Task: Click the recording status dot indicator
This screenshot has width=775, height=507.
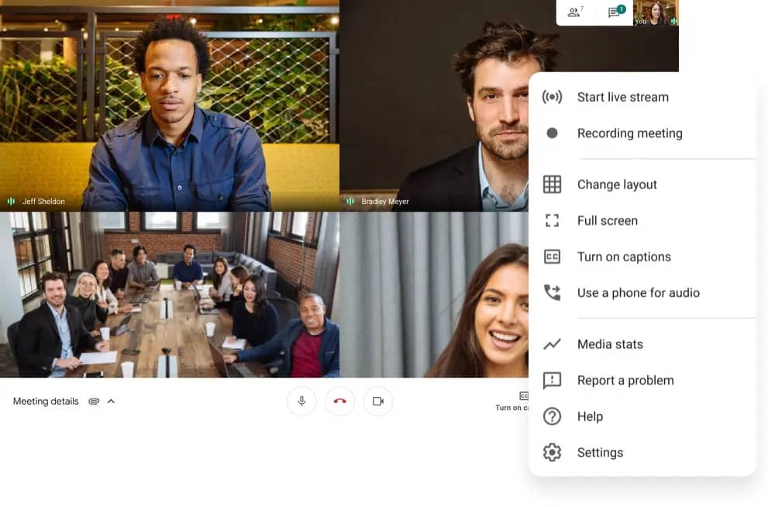Action: [x=552, y=133]
